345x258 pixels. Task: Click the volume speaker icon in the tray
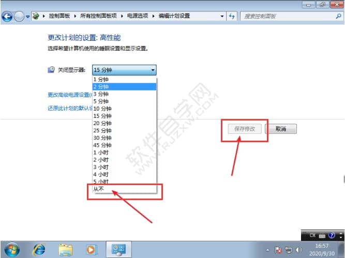coord(299,249)
